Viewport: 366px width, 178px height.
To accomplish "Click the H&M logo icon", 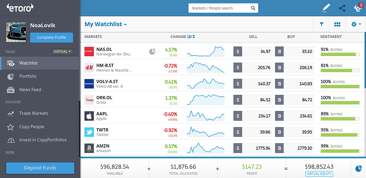I will click(89, 68).
